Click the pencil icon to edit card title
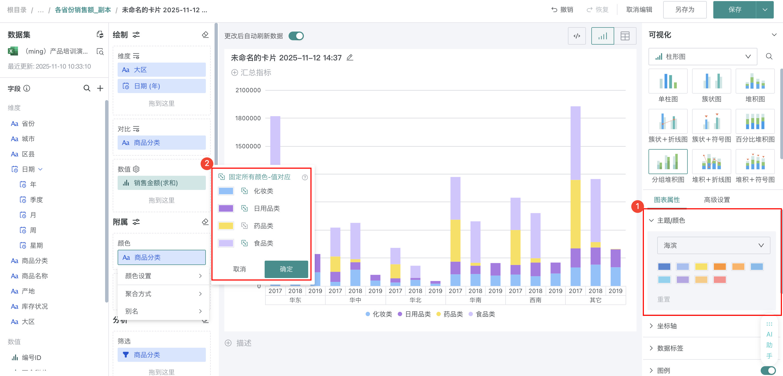Screen dimensions: 783x376 (350, 57)
